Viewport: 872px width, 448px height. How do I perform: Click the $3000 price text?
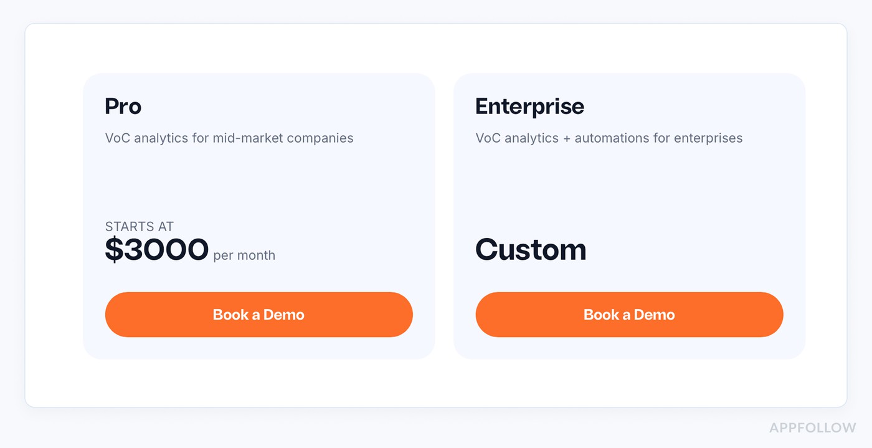coord(157,249)
